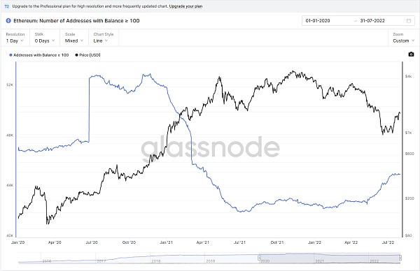
Task: Click the 'Jul '20' x-axis label
Action: click(92, 242)
